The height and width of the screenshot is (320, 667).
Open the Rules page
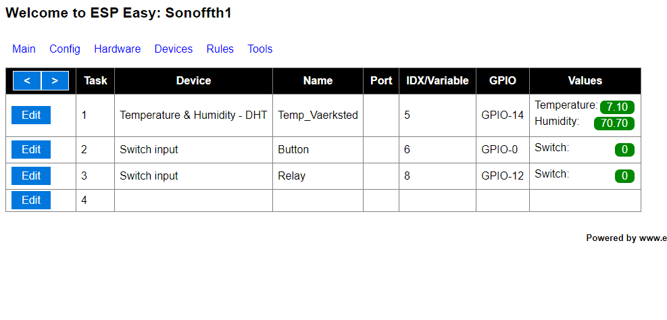tap(220, 49)
